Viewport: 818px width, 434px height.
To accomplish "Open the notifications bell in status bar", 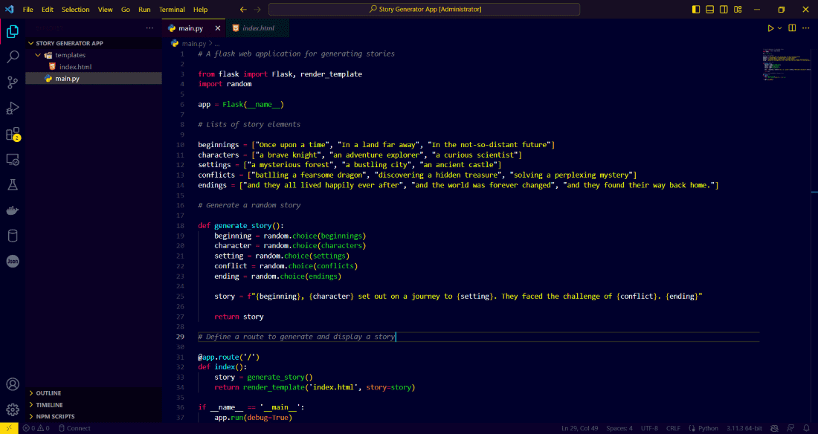I will click(x=807, y=428).
